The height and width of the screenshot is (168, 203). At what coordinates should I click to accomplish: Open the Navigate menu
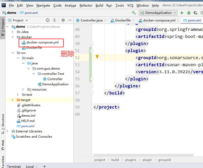pyautogui.click(x=43, y=5)
